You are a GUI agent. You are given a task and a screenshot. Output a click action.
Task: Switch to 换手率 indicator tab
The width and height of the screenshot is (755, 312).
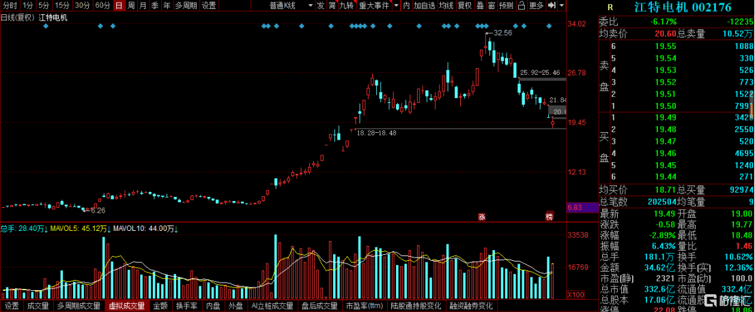186,305
